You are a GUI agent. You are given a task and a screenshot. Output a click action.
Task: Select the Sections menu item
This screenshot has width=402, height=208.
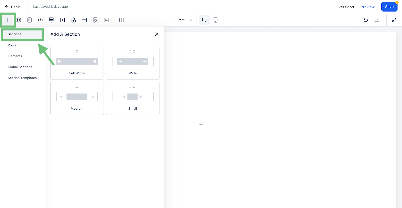pyautogui.click(x=23, y=34)
